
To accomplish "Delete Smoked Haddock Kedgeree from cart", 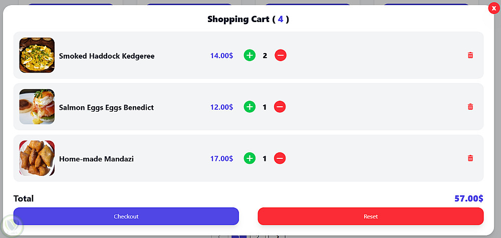I will coord(470,56).
